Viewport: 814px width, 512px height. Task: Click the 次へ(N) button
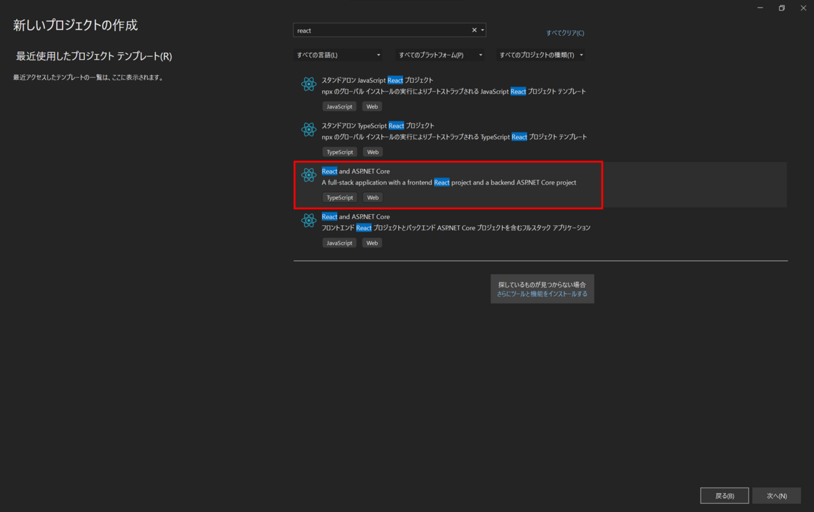(x=776, y=496)
